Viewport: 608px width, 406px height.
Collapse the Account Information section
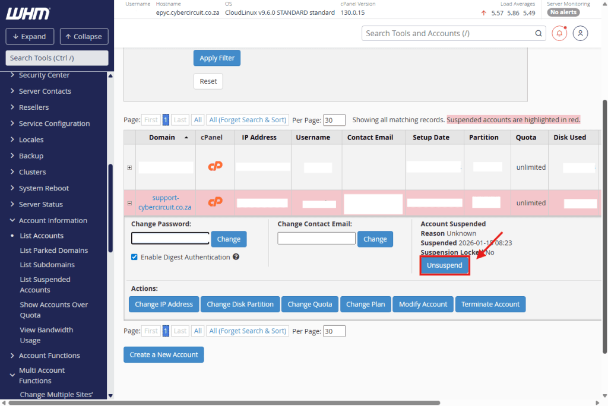(x=13, y=220)
